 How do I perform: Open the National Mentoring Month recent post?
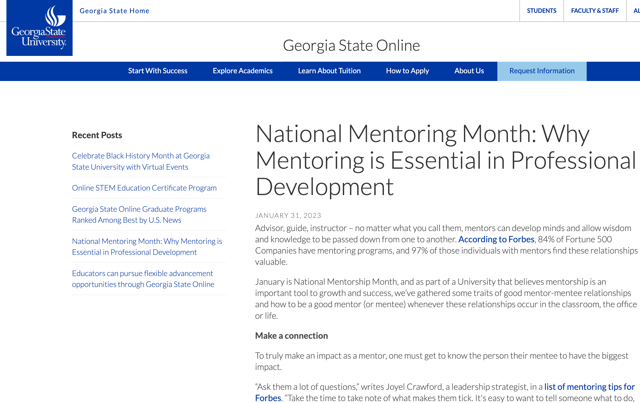[147, 246]
